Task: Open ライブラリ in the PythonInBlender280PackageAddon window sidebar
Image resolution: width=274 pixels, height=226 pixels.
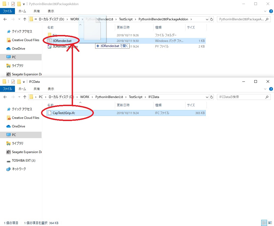Action: [x=15, y=66]
